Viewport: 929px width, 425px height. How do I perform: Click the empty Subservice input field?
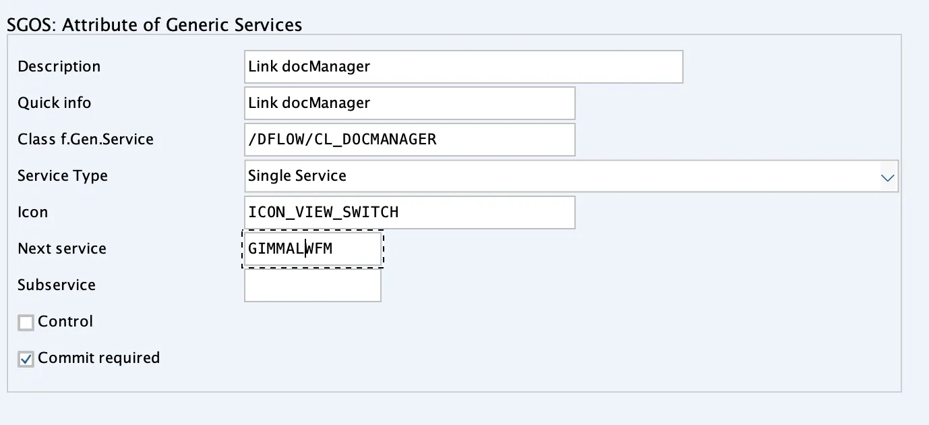(313, 285)
